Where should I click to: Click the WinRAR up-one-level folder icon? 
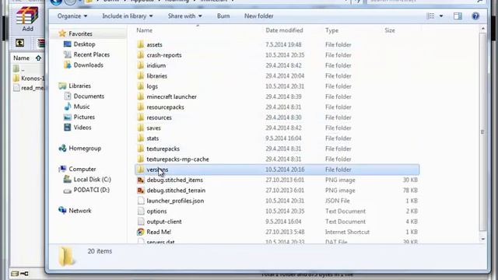coord(19,43)
